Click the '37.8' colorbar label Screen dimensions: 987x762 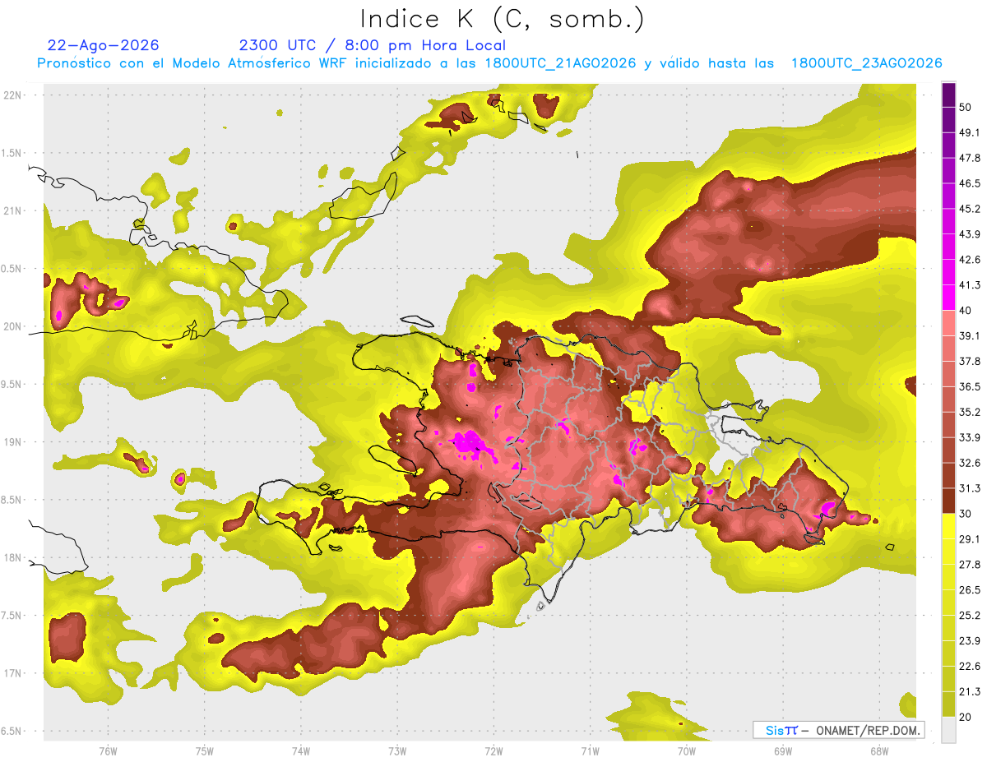[x=970, y=361]
